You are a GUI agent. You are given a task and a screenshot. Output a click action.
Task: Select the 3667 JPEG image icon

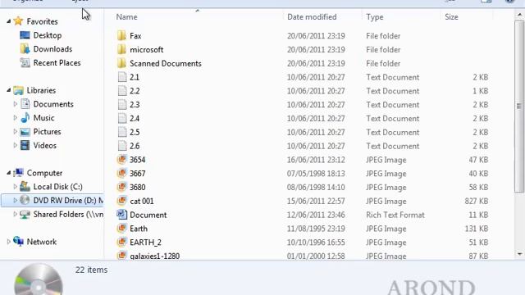(x=122, y=173)
